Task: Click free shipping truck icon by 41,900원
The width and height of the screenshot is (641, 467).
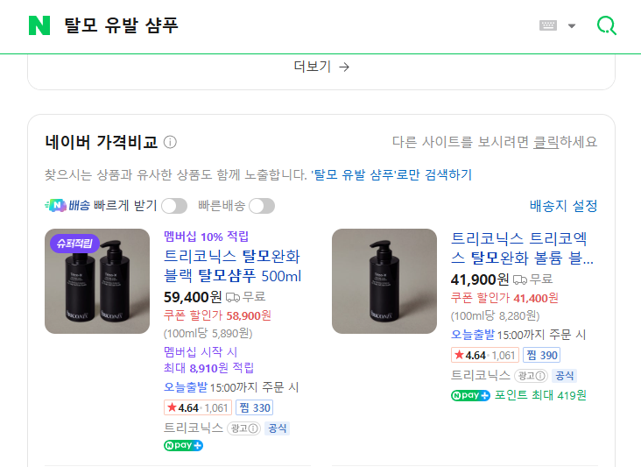Action: tap(520, 279)
